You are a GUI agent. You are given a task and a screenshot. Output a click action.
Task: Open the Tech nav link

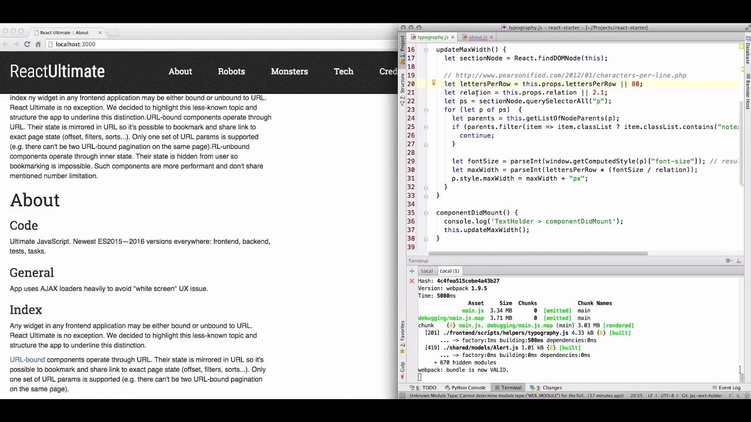point(343,72)
